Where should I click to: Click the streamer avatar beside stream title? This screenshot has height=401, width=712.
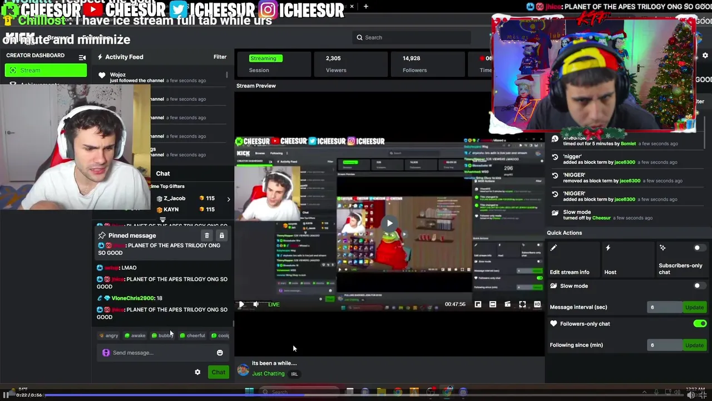pyautogui.click(x=243, y=370)
